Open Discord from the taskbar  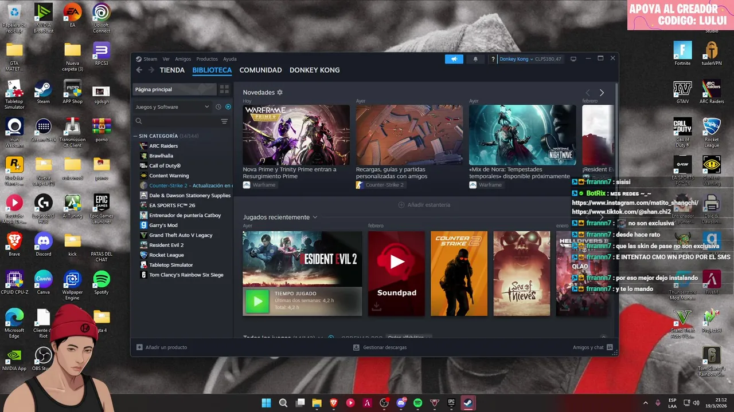point(401,403)
